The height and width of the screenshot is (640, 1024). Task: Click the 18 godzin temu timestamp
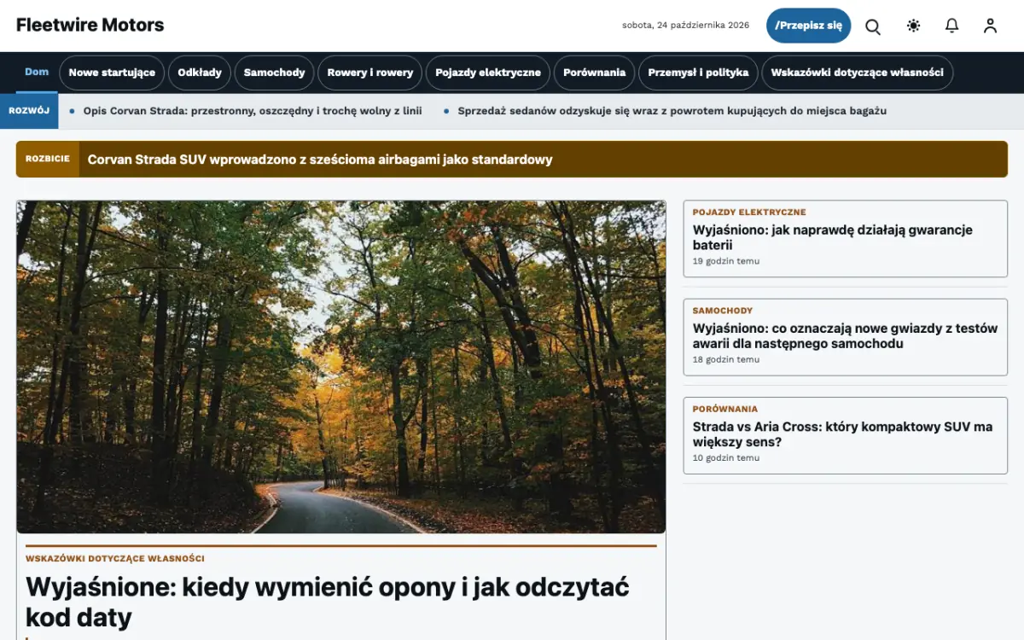click(x=726, y=359)
